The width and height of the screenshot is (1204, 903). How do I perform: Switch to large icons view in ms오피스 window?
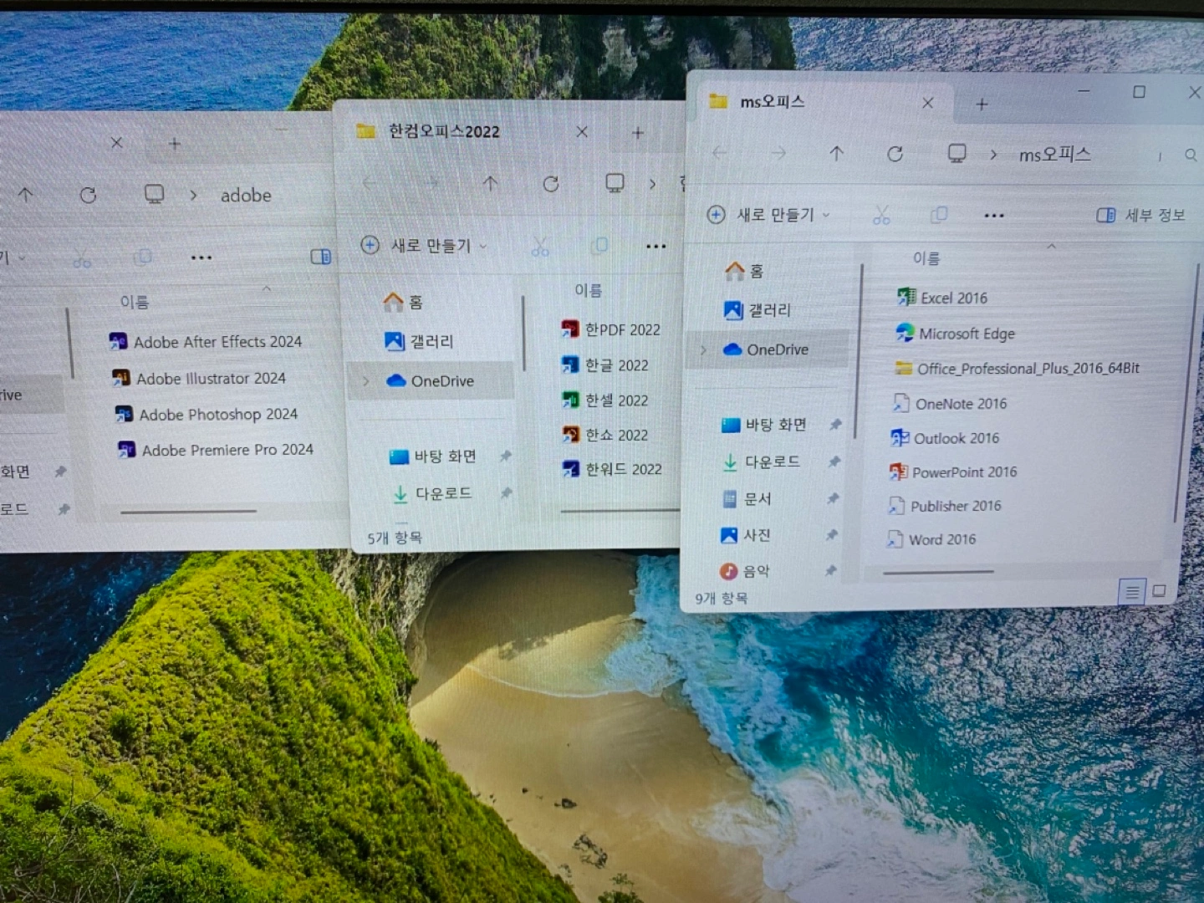pos(1159,590)
